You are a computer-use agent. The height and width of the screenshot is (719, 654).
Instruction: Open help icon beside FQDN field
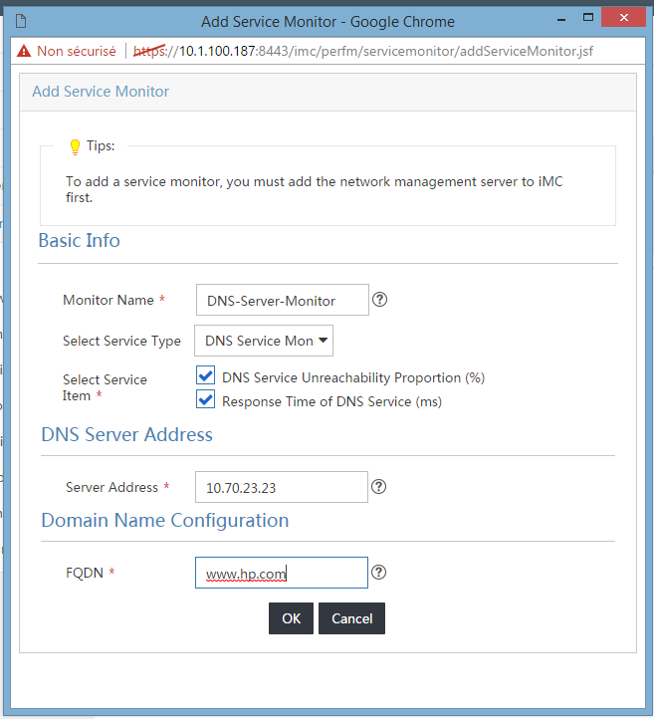[x=378, y=573]
